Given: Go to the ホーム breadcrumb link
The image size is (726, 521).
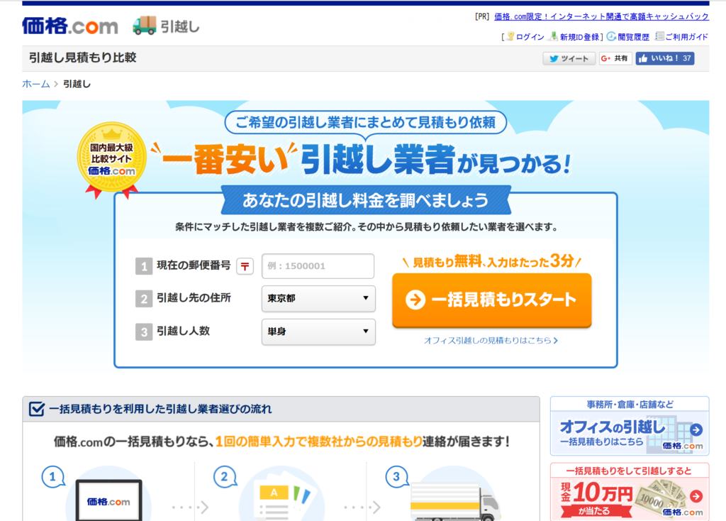Looking at the screenshot, I should 36,84.
